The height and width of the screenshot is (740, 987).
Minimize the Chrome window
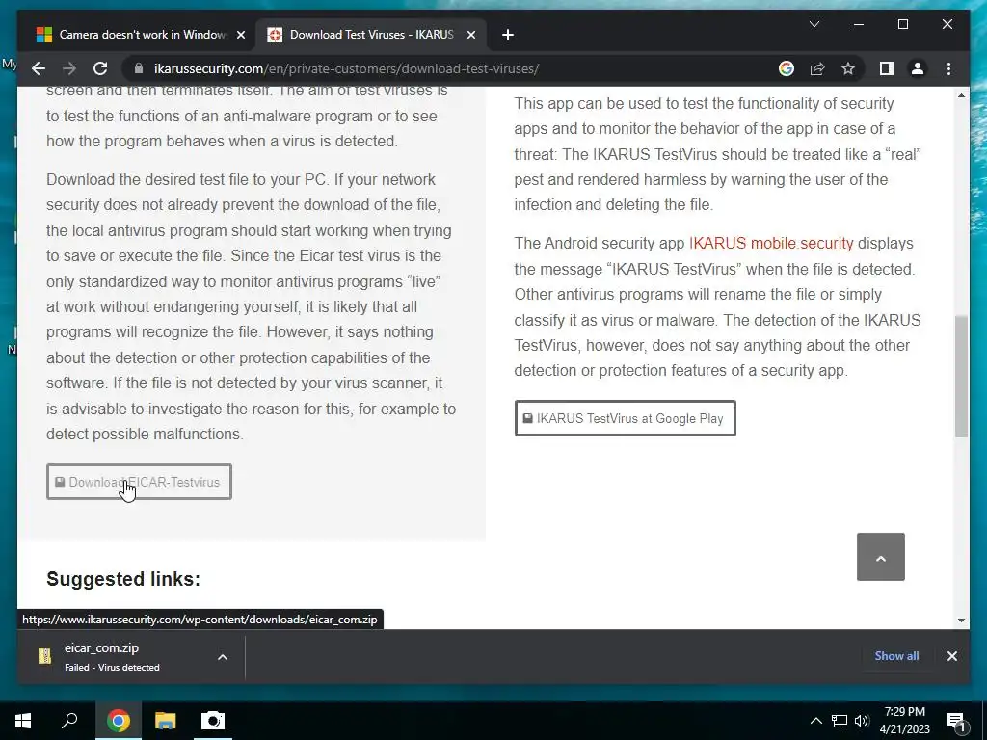click(859, 24)
